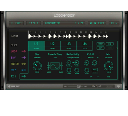Click the Reflectivity knob
The height and width of the screenshot is (116, 128).
[x=69, y=63]
